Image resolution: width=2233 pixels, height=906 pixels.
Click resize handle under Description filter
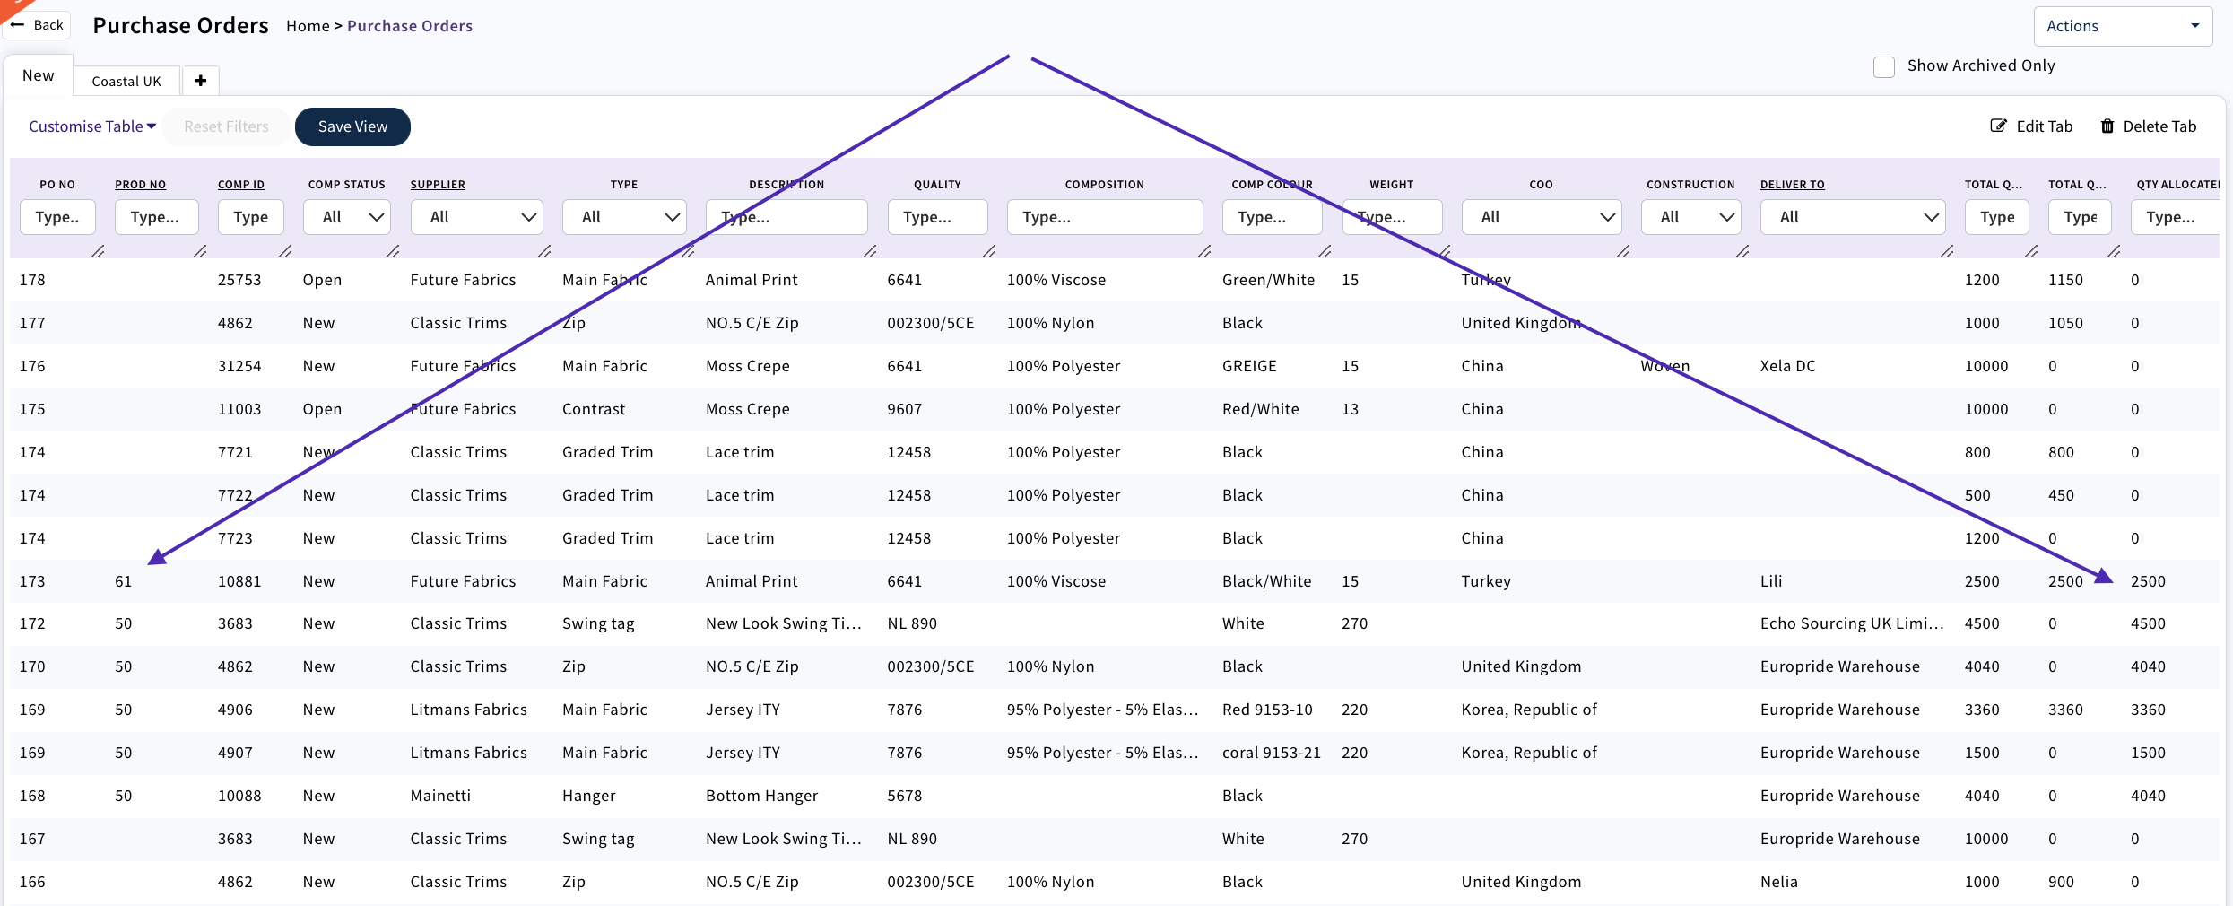(x=869, y=252)
